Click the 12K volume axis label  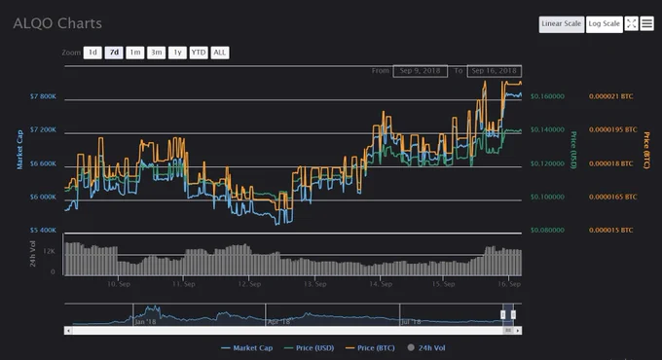tap(49, 251)
